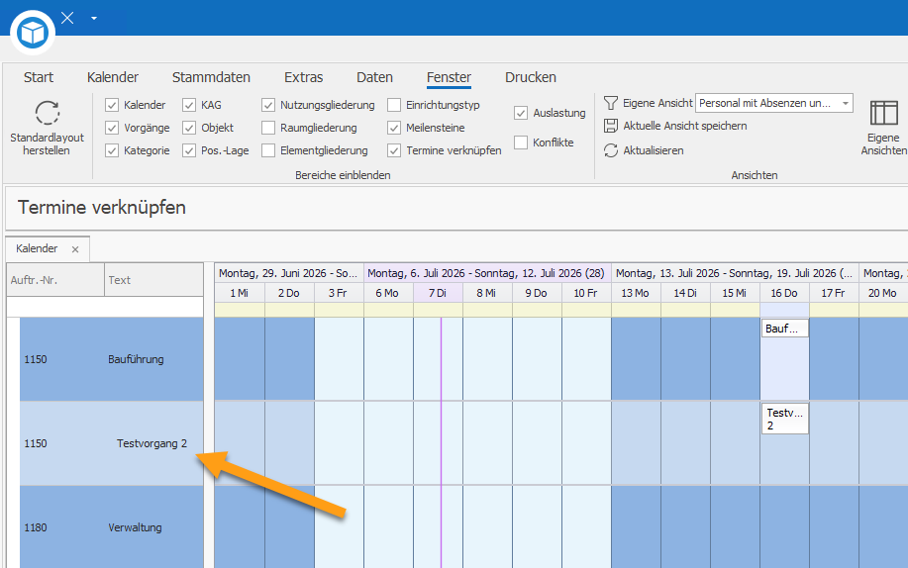This screenshot has height=568, width=908.
Task: Enable the Raumgliederung checkbox
Action: (x=268, y=128)
